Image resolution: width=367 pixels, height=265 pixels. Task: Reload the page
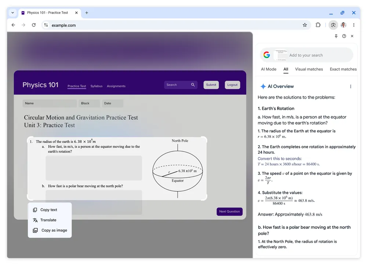(x=34, y=25)
